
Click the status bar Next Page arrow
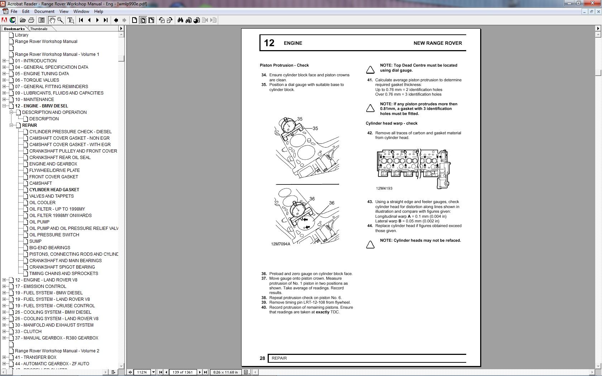pyautogui.click(x=200, y=372)
